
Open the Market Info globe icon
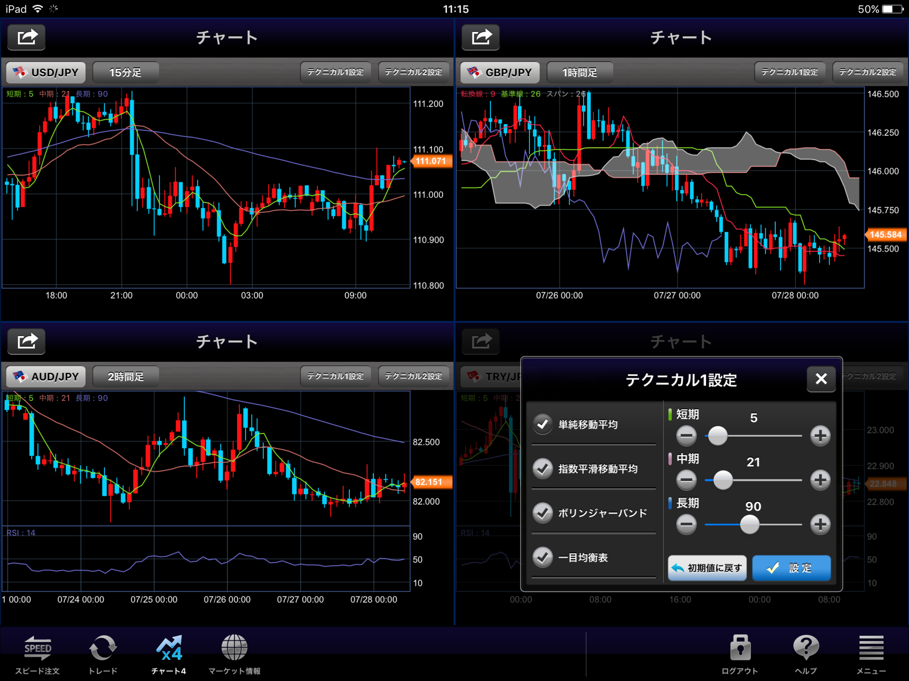tap(234, 648)
